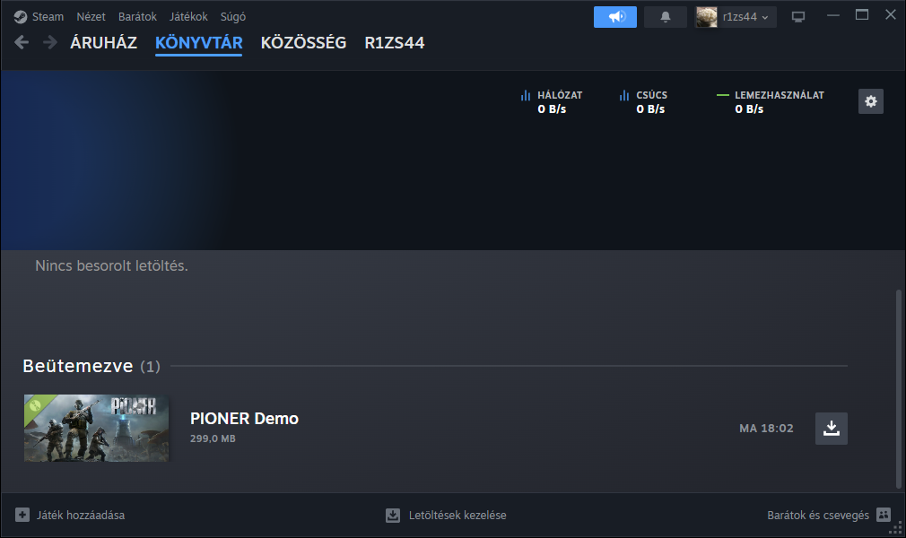
Task: Click the Beütemezve (1) section header
Action: pos(91,366)
